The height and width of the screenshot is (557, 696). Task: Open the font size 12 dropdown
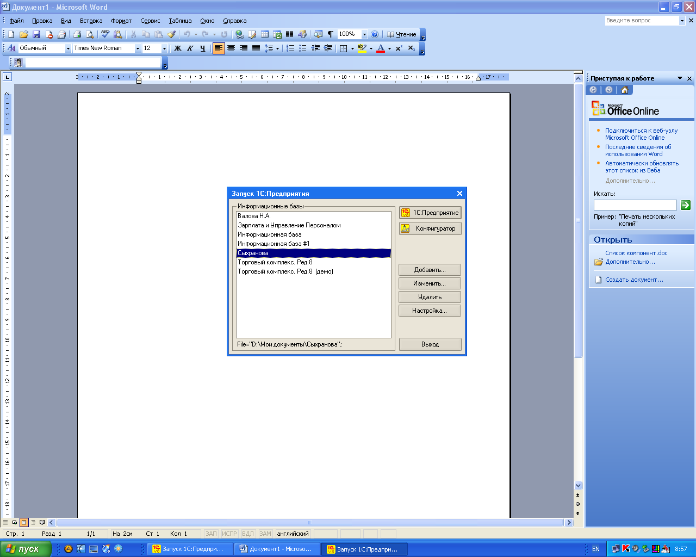click(164, 48)
